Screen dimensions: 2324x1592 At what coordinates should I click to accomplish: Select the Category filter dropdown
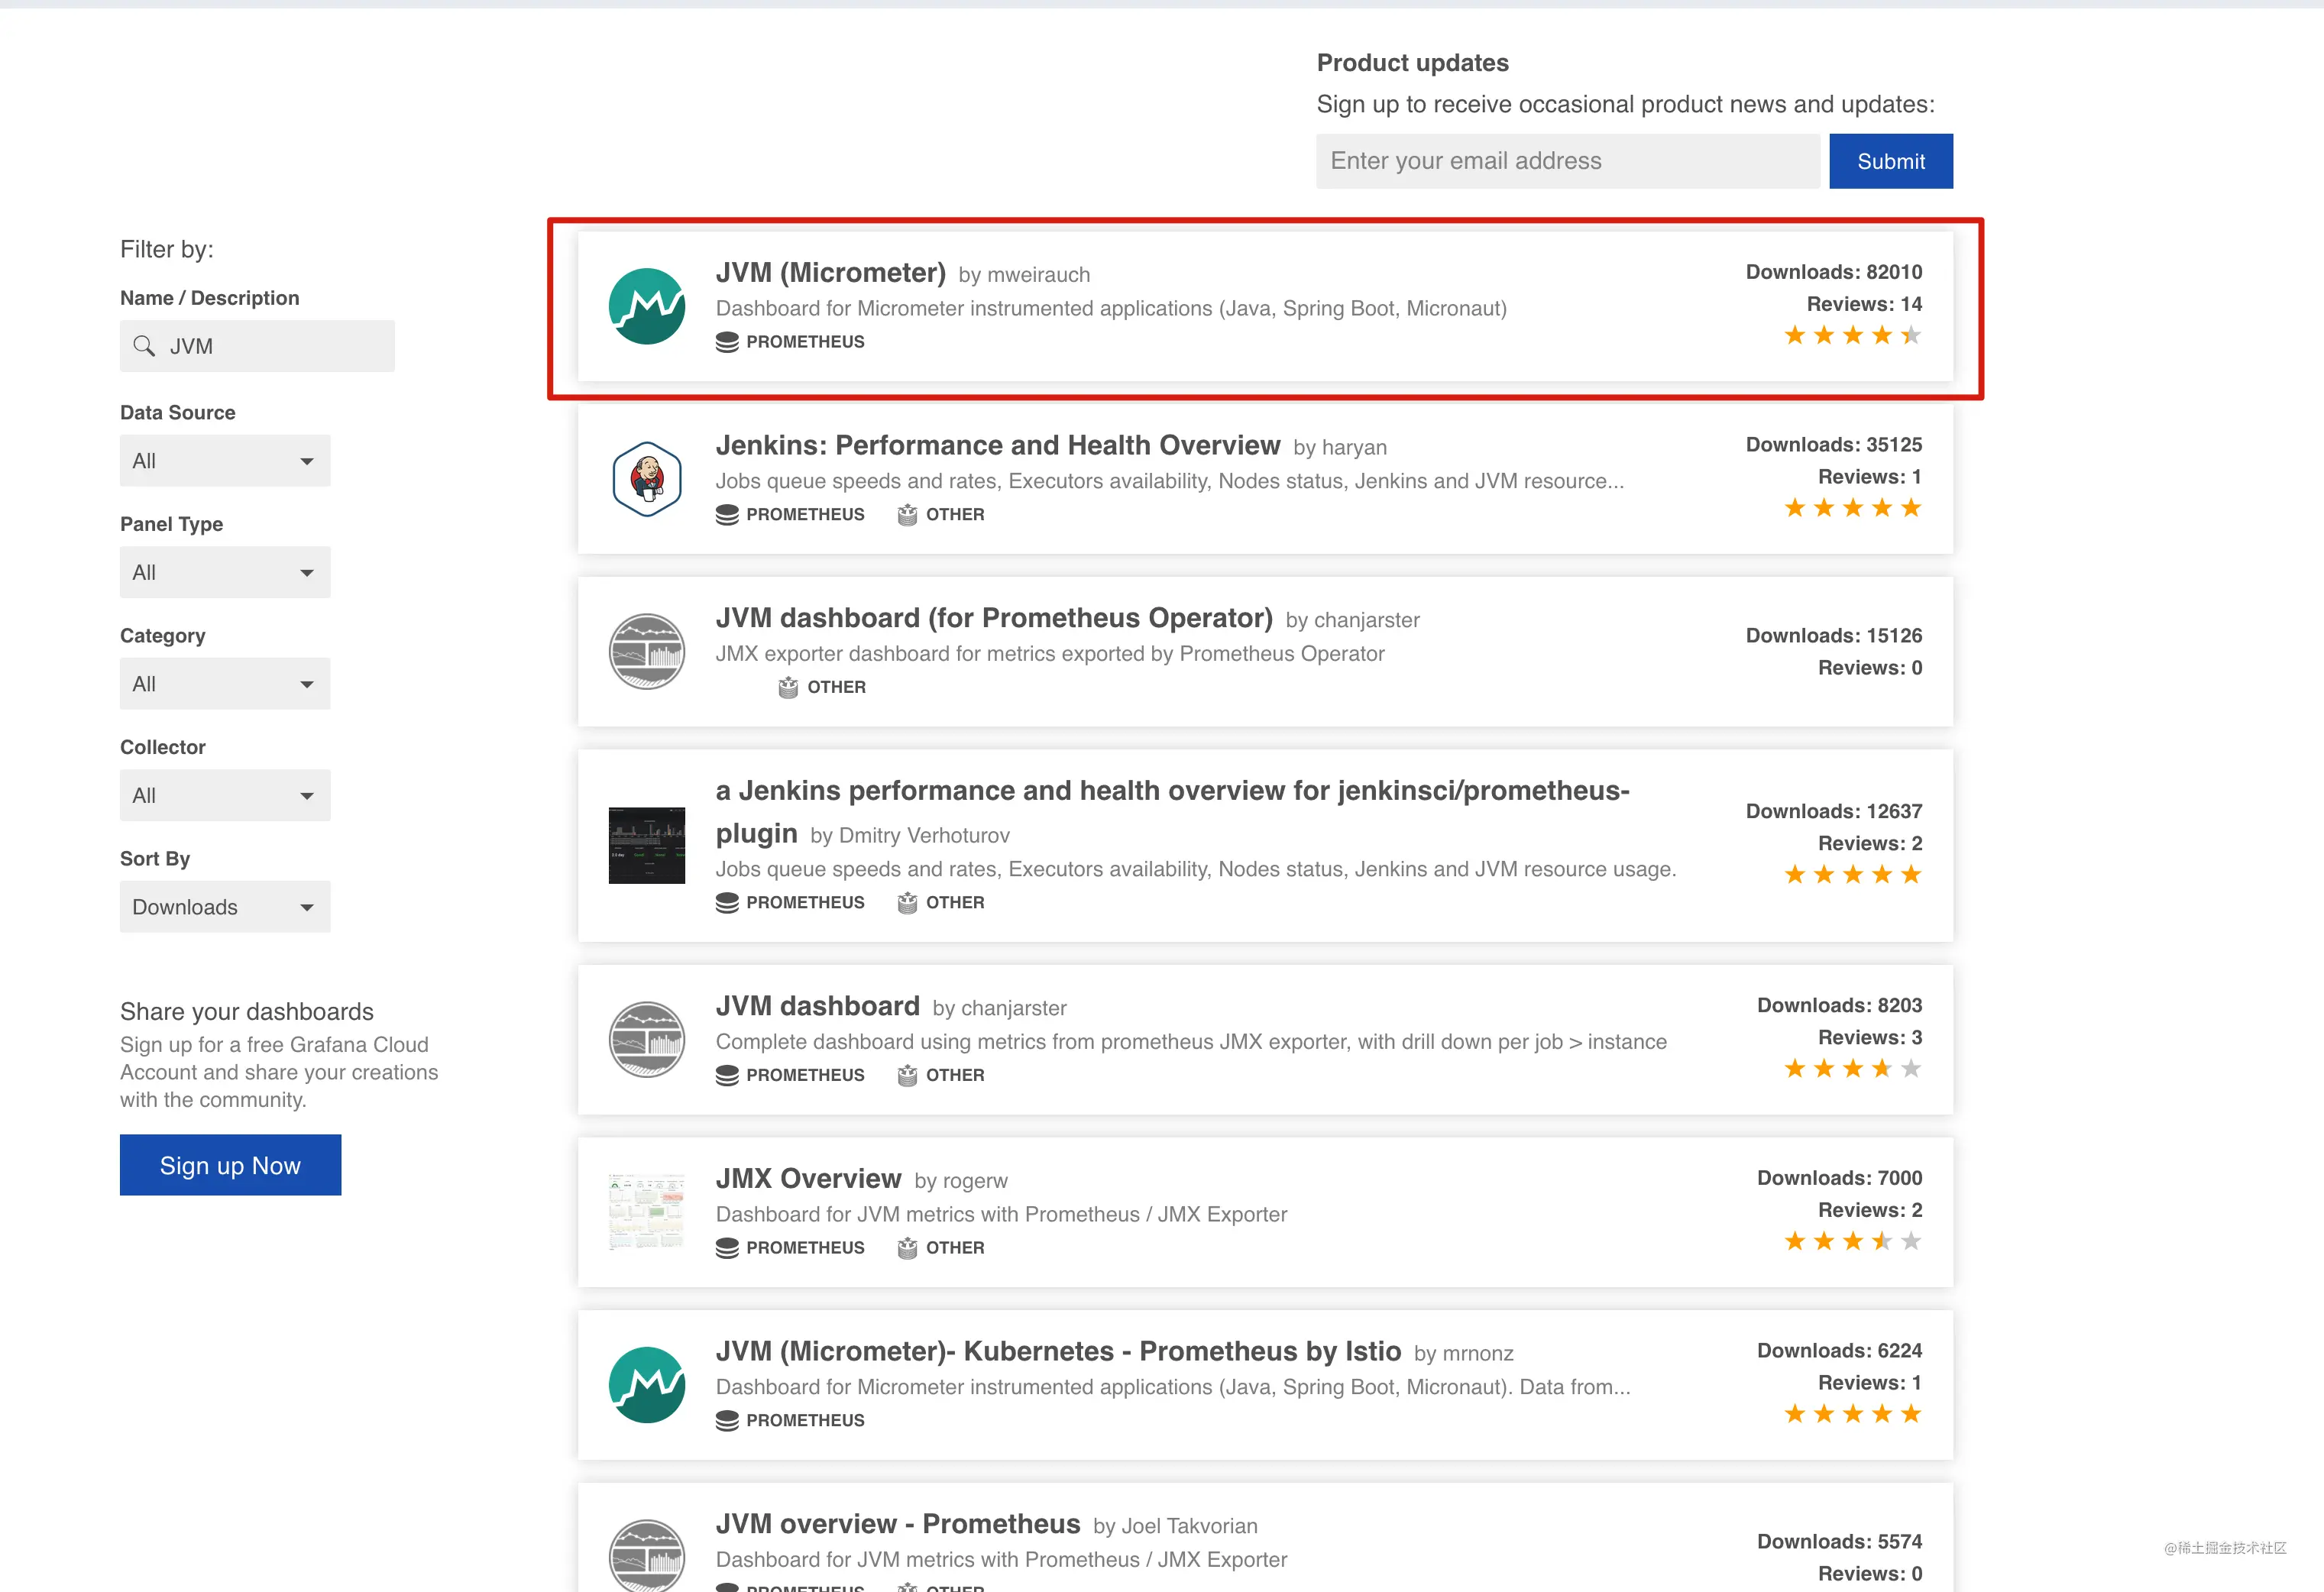pos(221,684)
